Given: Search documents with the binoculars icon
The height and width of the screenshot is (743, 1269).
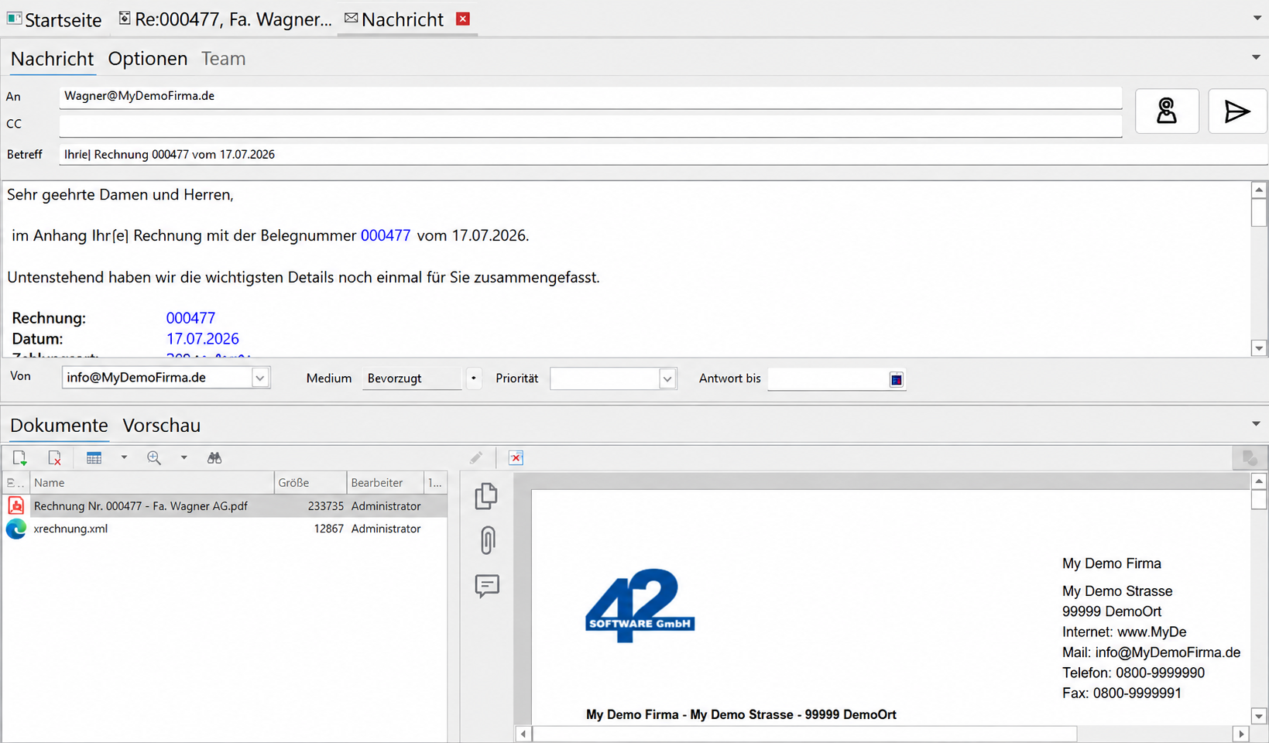Looking at the screenshot, I should pos(214,458).
